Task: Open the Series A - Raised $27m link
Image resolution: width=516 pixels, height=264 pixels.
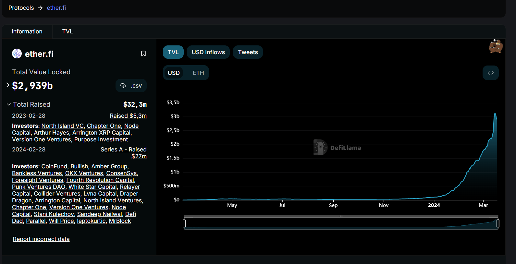Action: (124, 153)
